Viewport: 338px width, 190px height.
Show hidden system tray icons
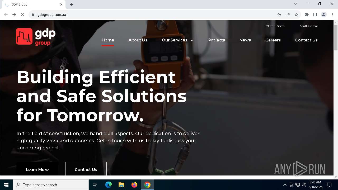click(285, 185)
